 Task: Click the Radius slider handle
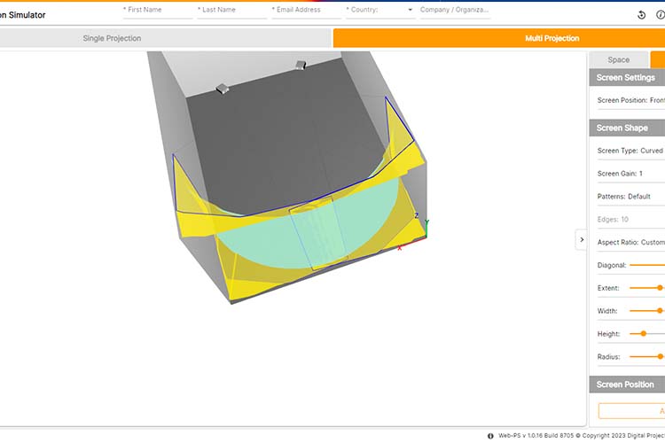pos(660,356)
